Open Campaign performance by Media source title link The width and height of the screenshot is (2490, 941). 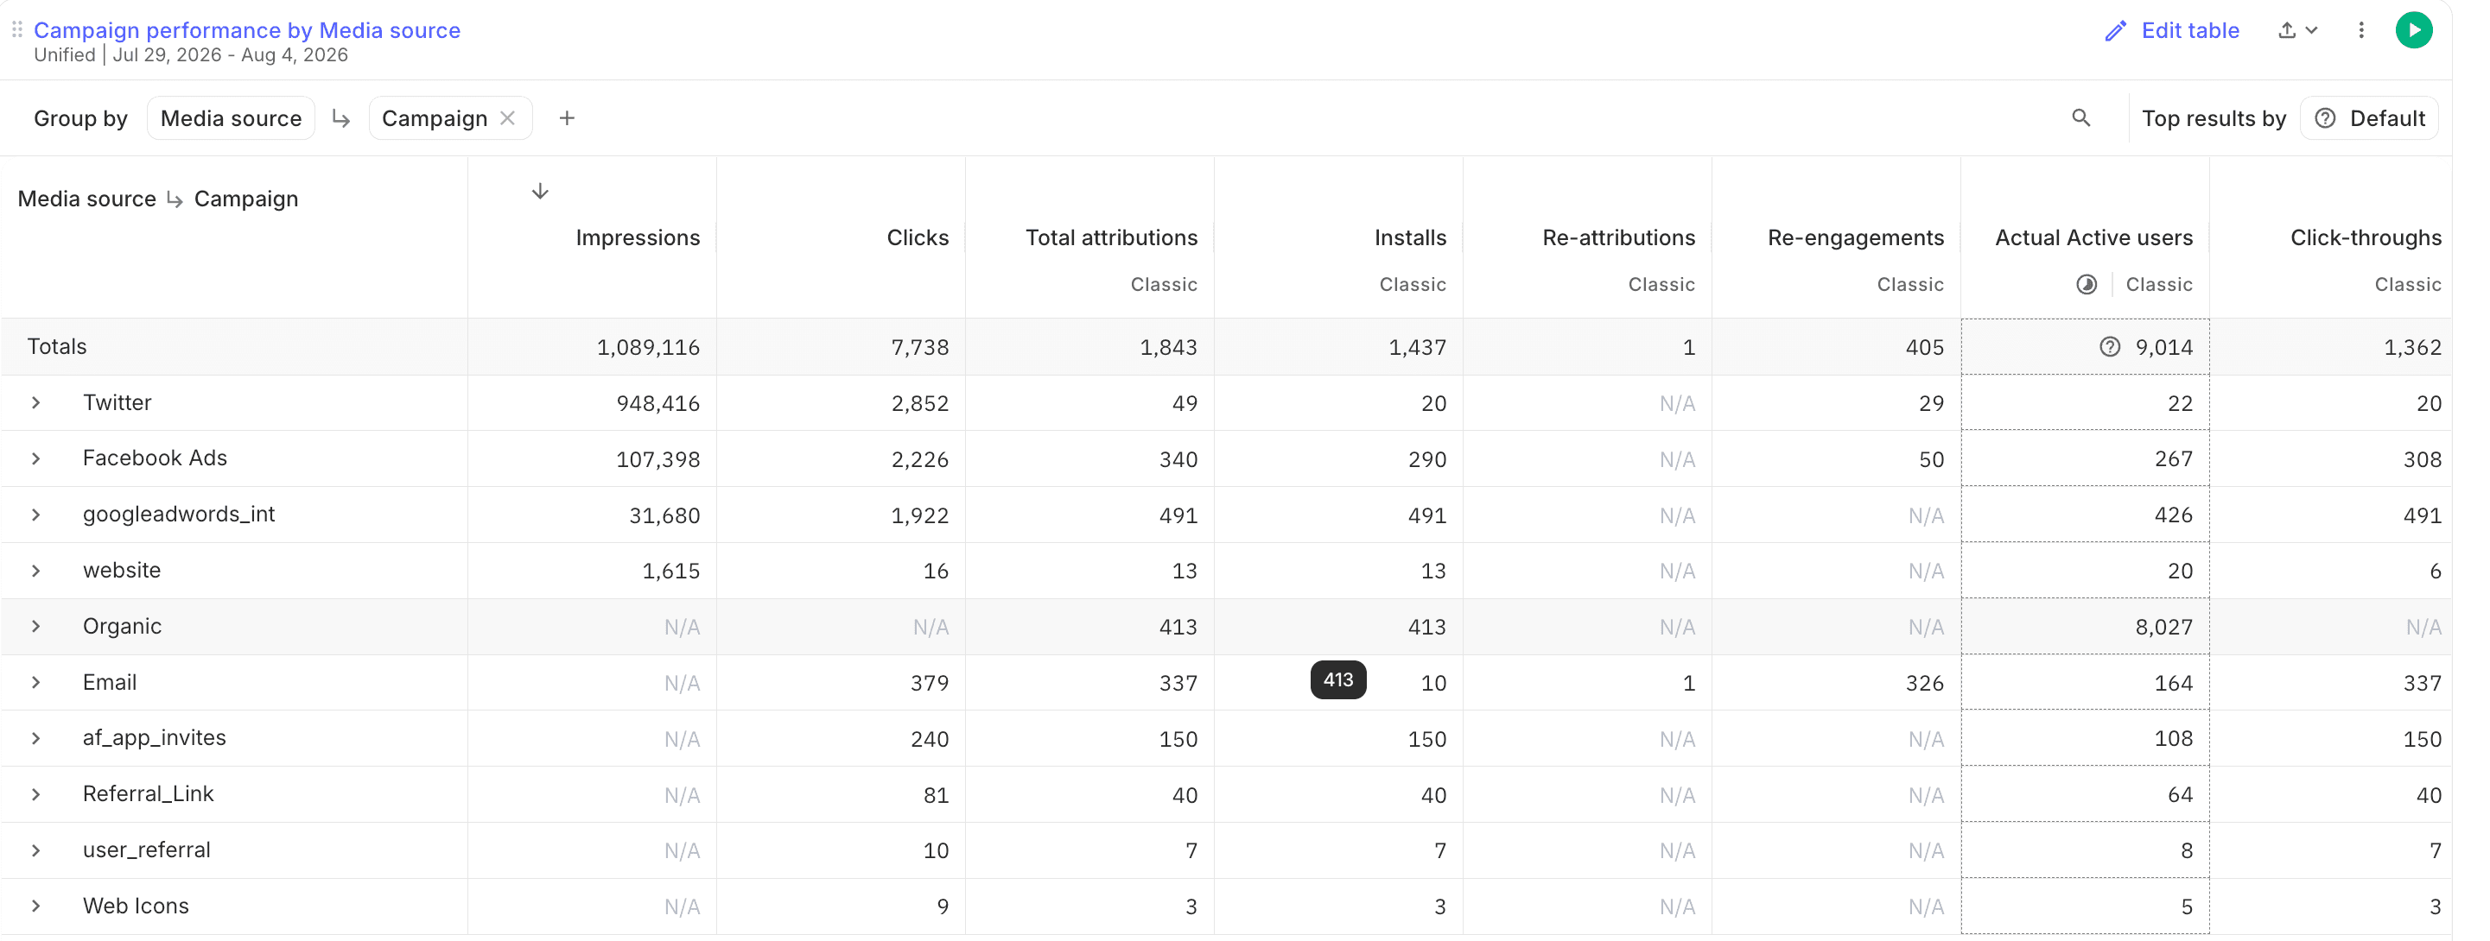tap(246, 30)
